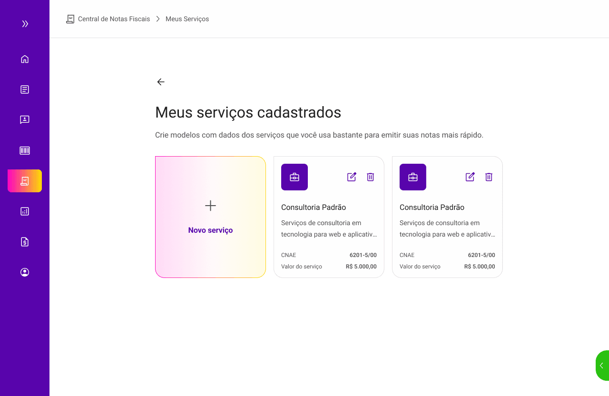Click the CNAE label on the middle card
This screenshot has width=609, height=396.
(x=288, y=255)
